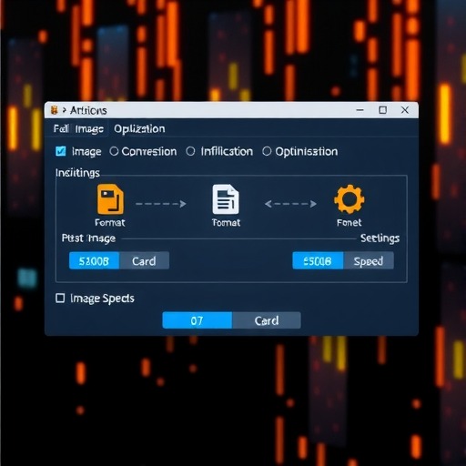Click the Speed button
This screenshot has height=466, width=466.
(369, 260)
